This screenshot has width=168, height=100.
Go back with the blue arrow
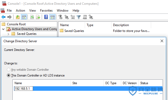pyautogui.click(x=3, y=17)
